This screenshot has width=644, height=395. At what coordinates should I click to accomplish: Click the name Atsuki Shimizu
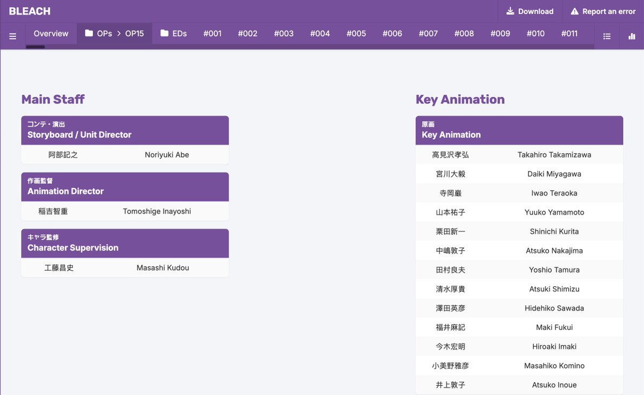(x=554, y=289)
